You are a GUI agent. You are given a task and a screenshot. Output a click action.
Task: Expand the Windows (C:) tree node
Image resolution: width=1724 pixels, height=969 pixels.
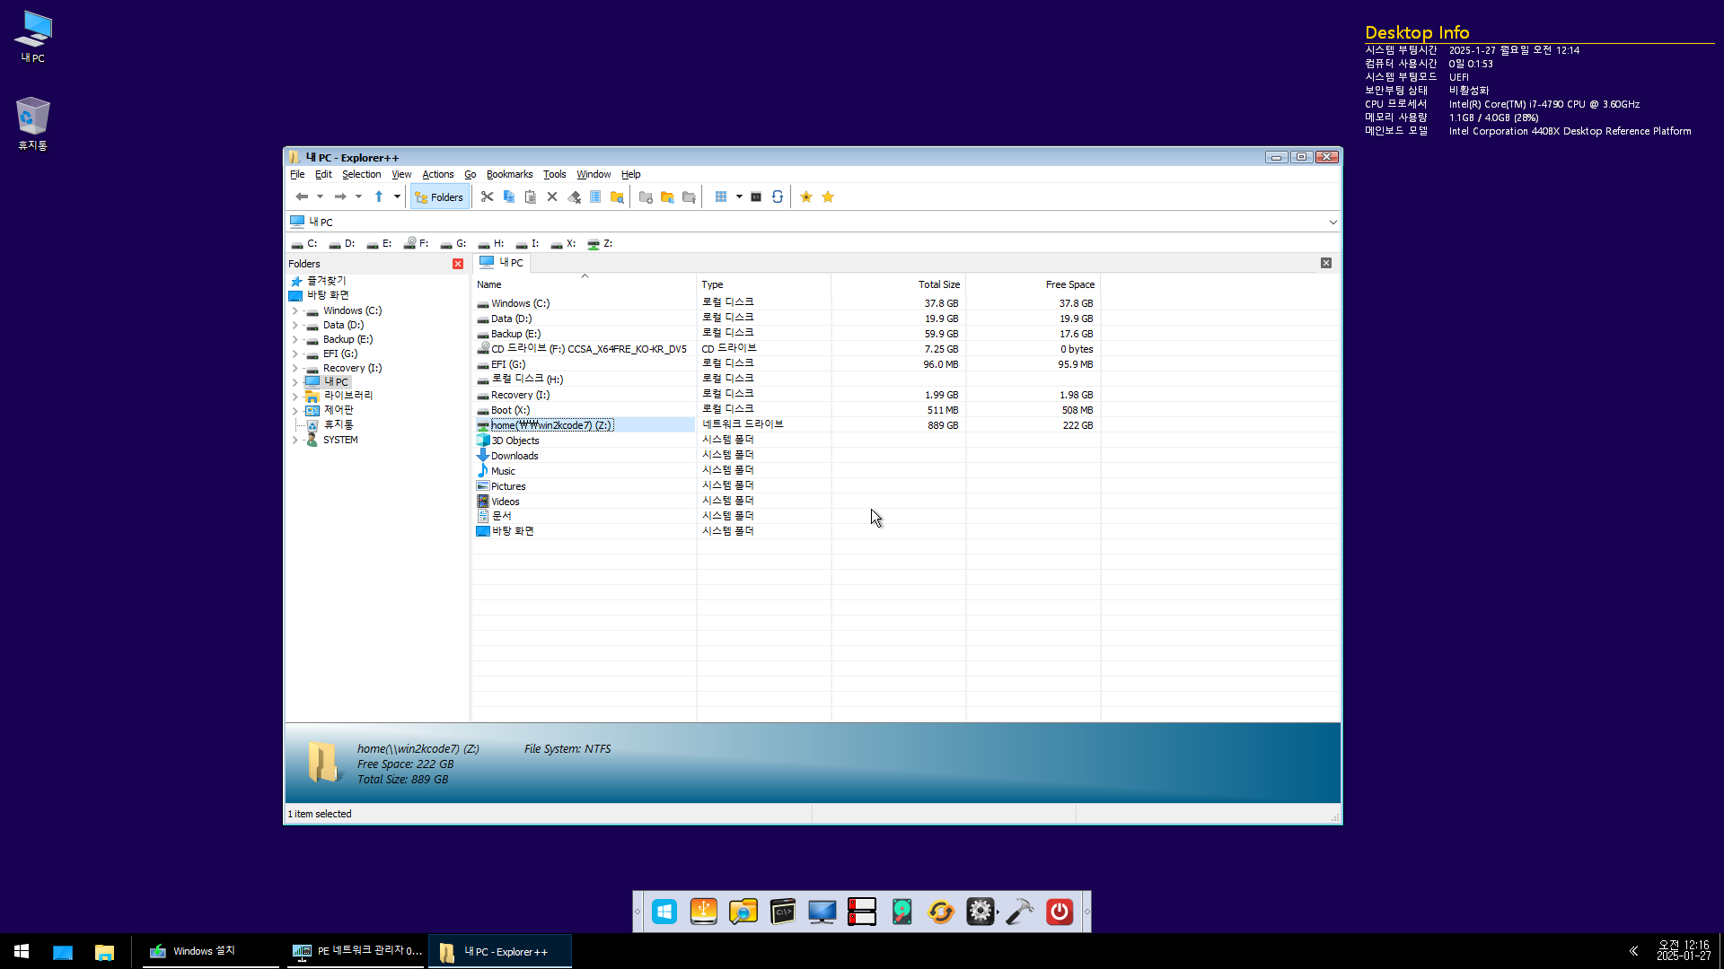[x=295, y=310]
